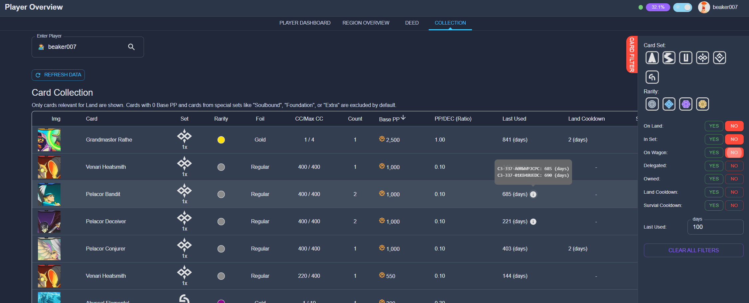Viewport: 749px width, 303px height.
Task: Click info icon beside Pelacor Deceiver's last used
Action: (x=533, y=222)
